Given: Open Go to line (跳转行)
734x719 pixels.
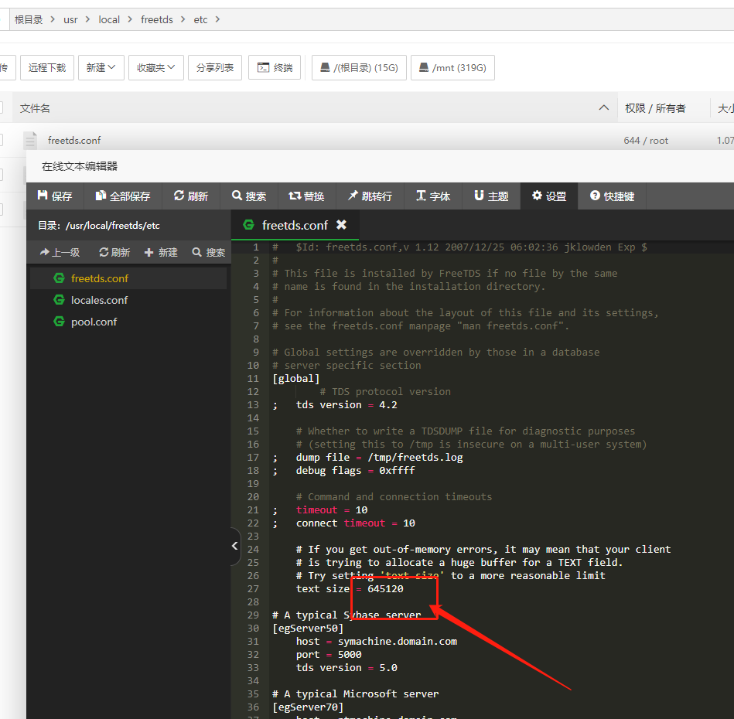Looking at the screenshot, I should (x=370, y=196).
